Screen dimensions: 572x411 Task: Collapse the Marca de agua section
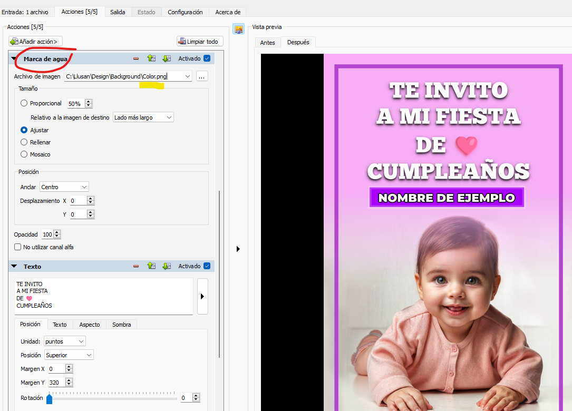pyautogui.click(x=14, y=59)
